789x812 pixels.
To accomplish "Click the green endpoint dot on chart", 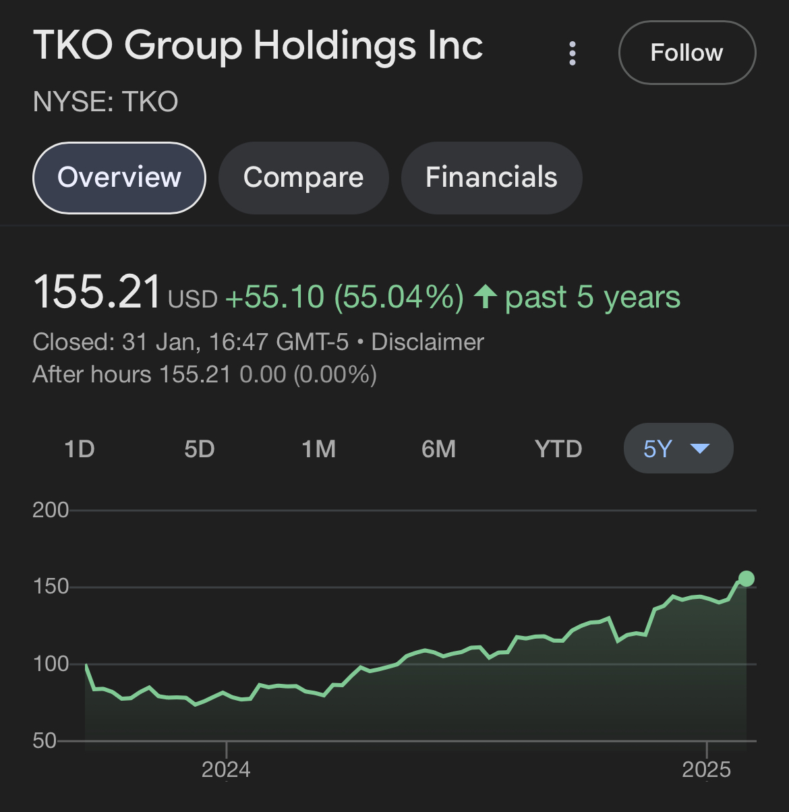I will click(746, 579).
